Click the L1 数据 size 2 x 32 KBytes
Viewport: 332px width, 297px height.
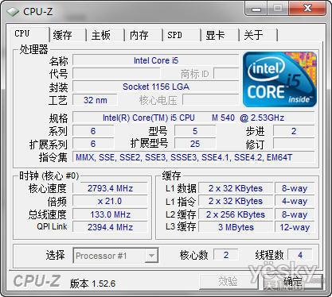pyautogui.click(x=236, y=188)
